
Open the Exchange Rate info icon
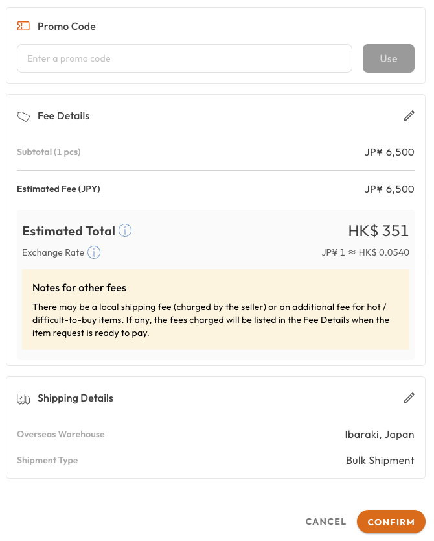click(94, 252)
